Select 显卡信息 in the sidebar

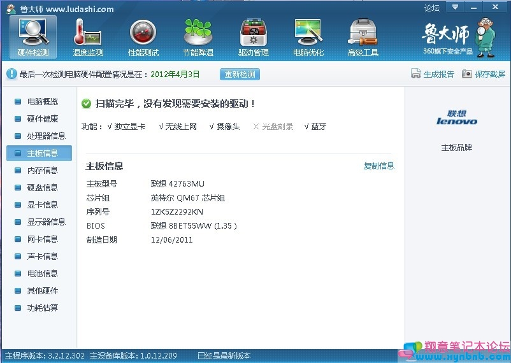39,204
